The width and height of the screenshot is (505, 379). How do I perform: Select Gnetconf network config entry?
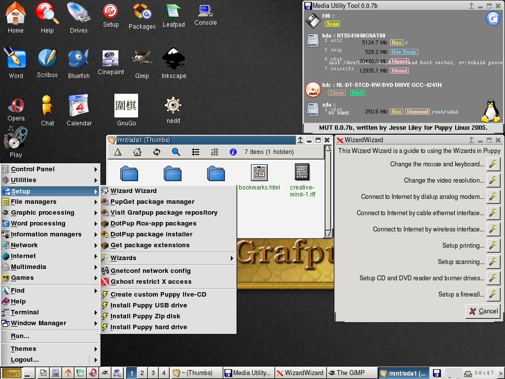pos(169,271)
